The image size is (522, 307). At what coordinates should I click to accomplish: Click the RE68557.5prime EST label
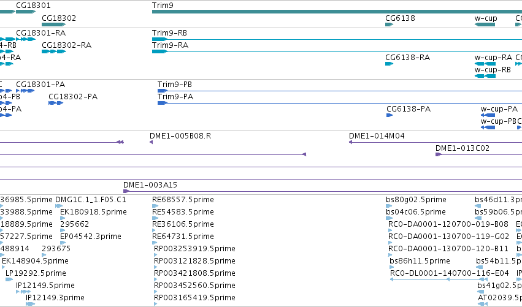[183, 200]
